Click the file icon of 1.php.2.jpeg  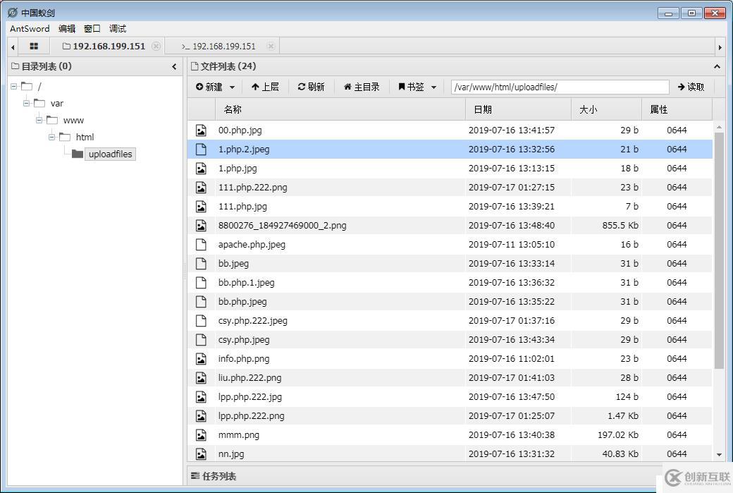click(x=201, y=150)
